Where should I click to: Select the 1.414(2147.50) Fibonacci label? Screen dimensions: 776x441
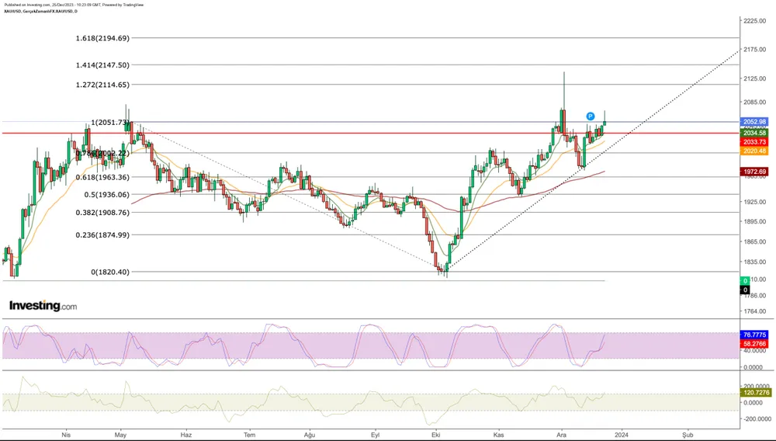102,65
